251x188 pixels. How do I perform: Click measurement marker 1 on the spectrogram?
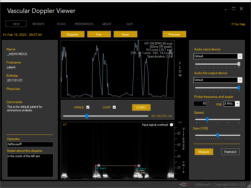tap(99, 166)
